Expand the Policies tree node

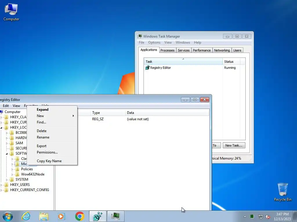coord(12,169)
